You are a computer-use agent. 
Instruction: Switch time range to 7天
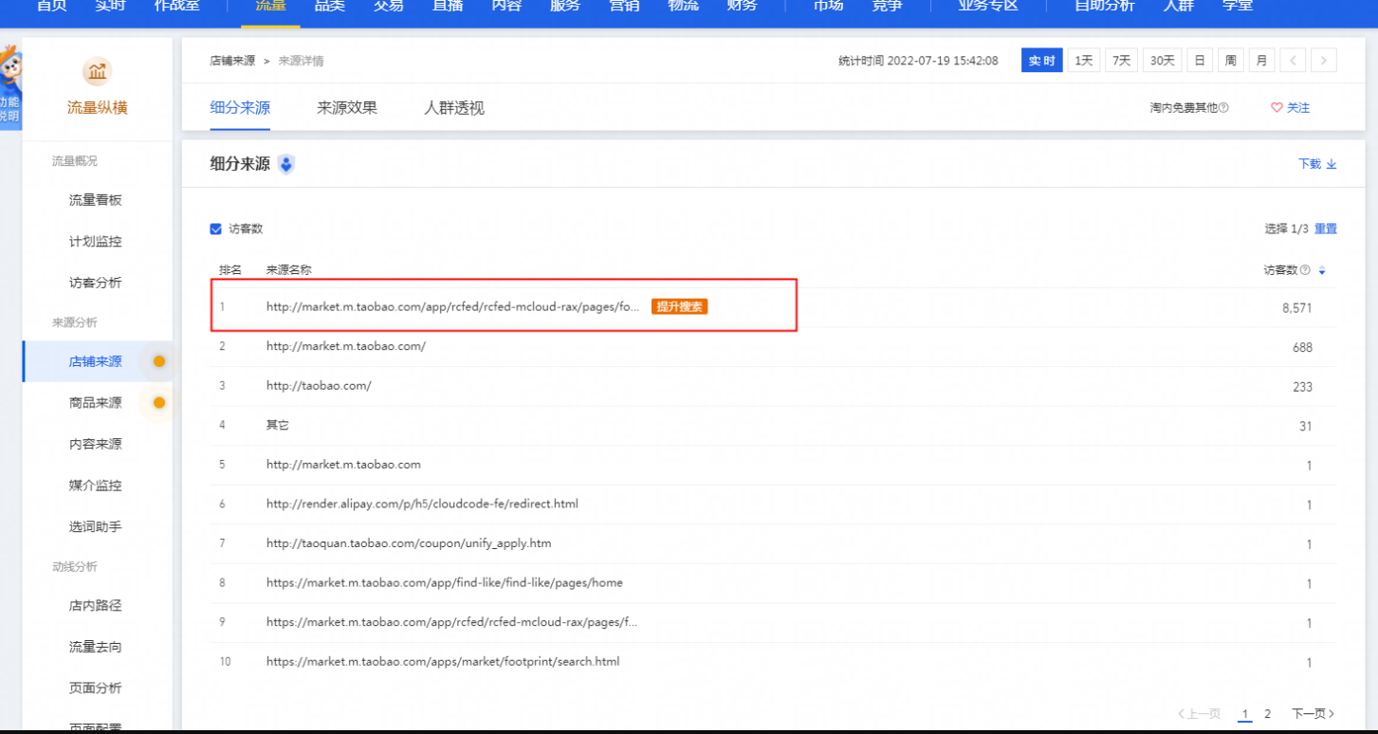[x=1121, y=61]
